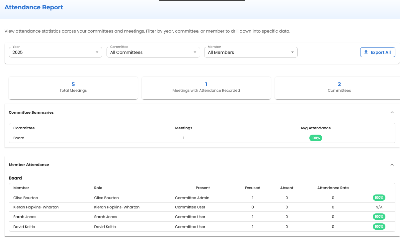Collapse the Committee Summaries section chevron
Image resolution: width=400 pixels, height=244 pixels.
tap(392, 112)
